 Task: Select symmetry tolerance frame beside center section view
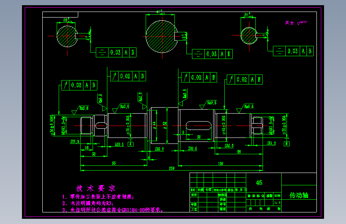point(212,54)
